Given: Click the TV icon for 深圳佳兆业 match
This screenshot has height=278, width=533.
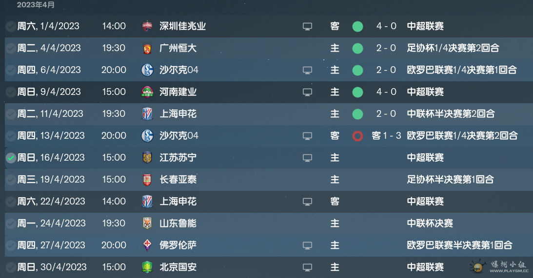Looking at the screenshot, I should click(307, 26).
